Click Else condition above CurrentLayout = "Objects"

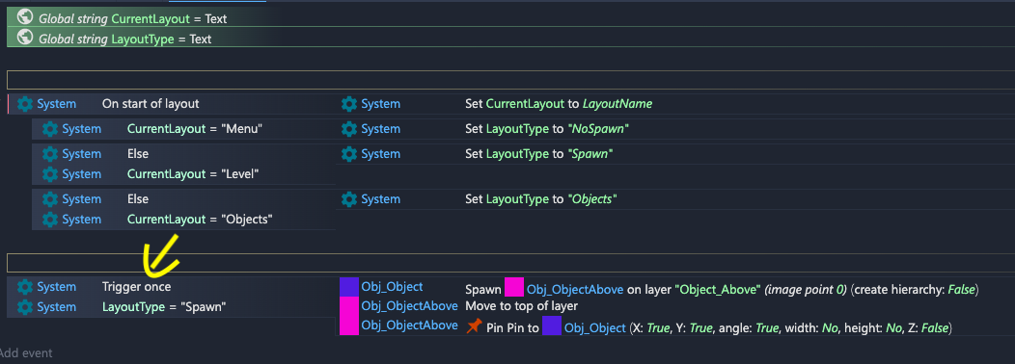tap(138, 199)
